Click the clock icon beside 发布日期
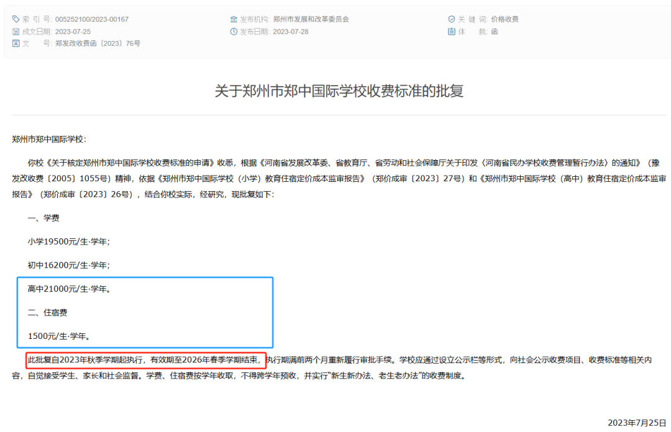The height and width of the screenshot is (432, 671). 234,31
